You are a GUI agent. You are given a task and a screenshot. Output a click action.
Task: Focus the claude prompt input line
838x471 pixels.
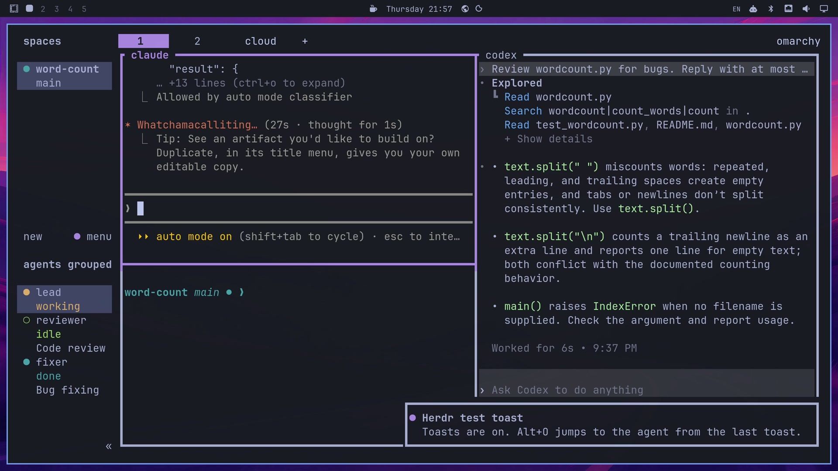click(x=299, y=208)
